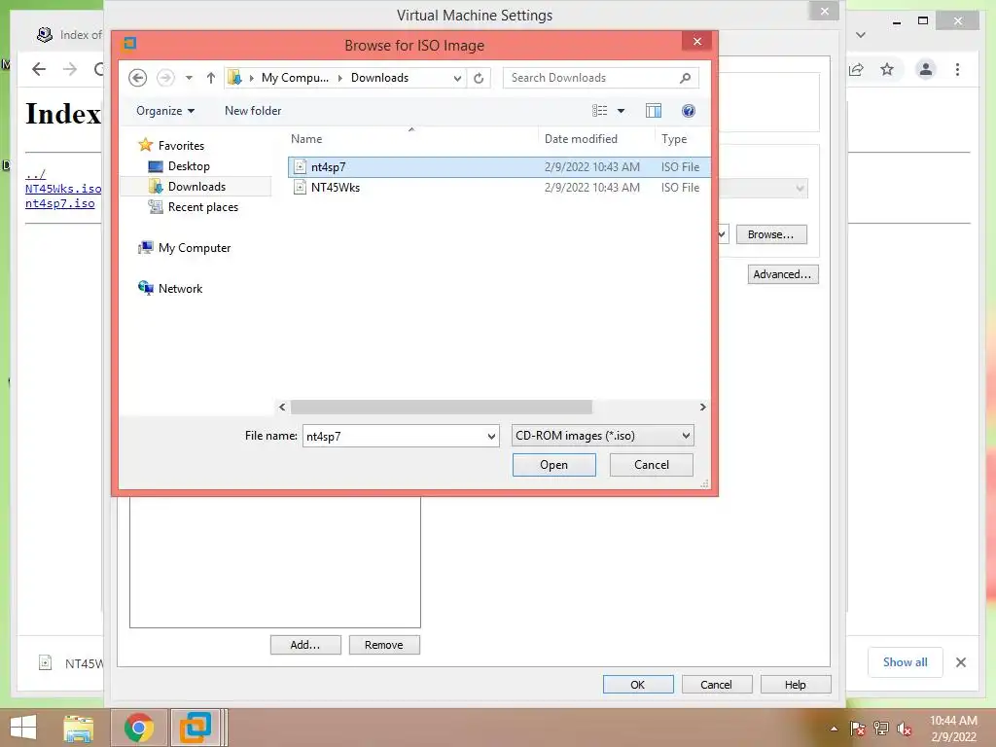996x747 pixels.
Task: Select My Computer in navigation pane
Action: [x=194, y=248]
